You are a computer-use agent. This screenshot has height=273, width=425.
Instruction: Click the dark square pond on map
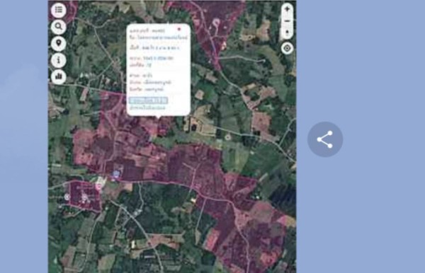(194, 127)
